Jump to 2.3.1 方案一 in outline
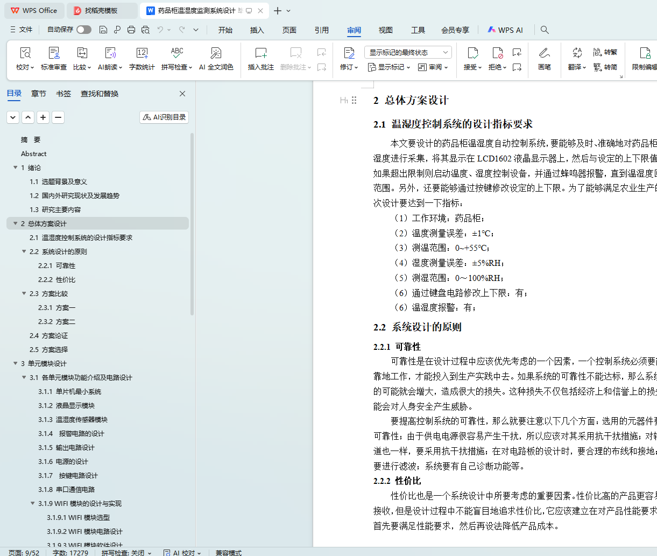Image resolution: width=657 pixels, height=556 pixels. pos(56,307)
